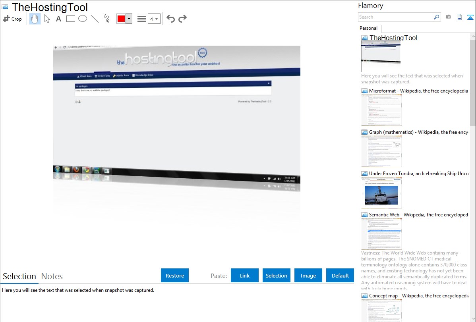The image size is (476, 322).
Task: Open the Microformat Wikipedia snapshot thumbnail
Action: click(x=381, y=110)
